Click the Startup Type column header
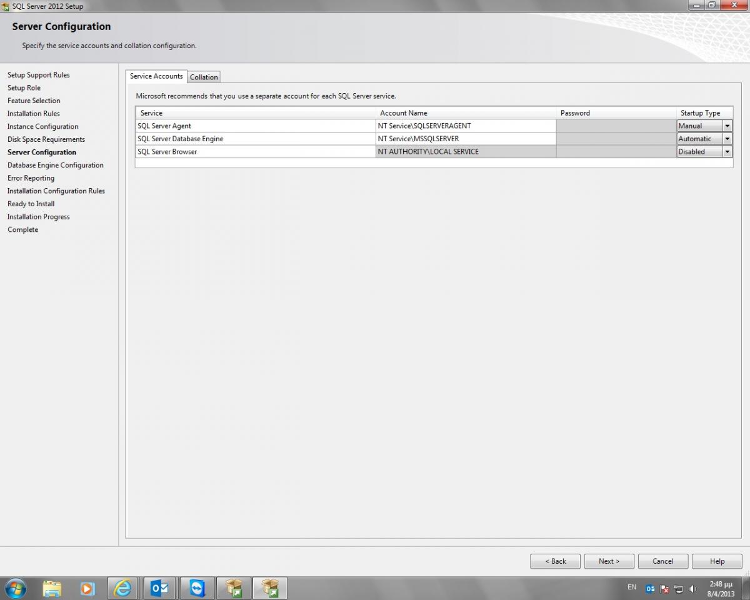 point(704,113)
